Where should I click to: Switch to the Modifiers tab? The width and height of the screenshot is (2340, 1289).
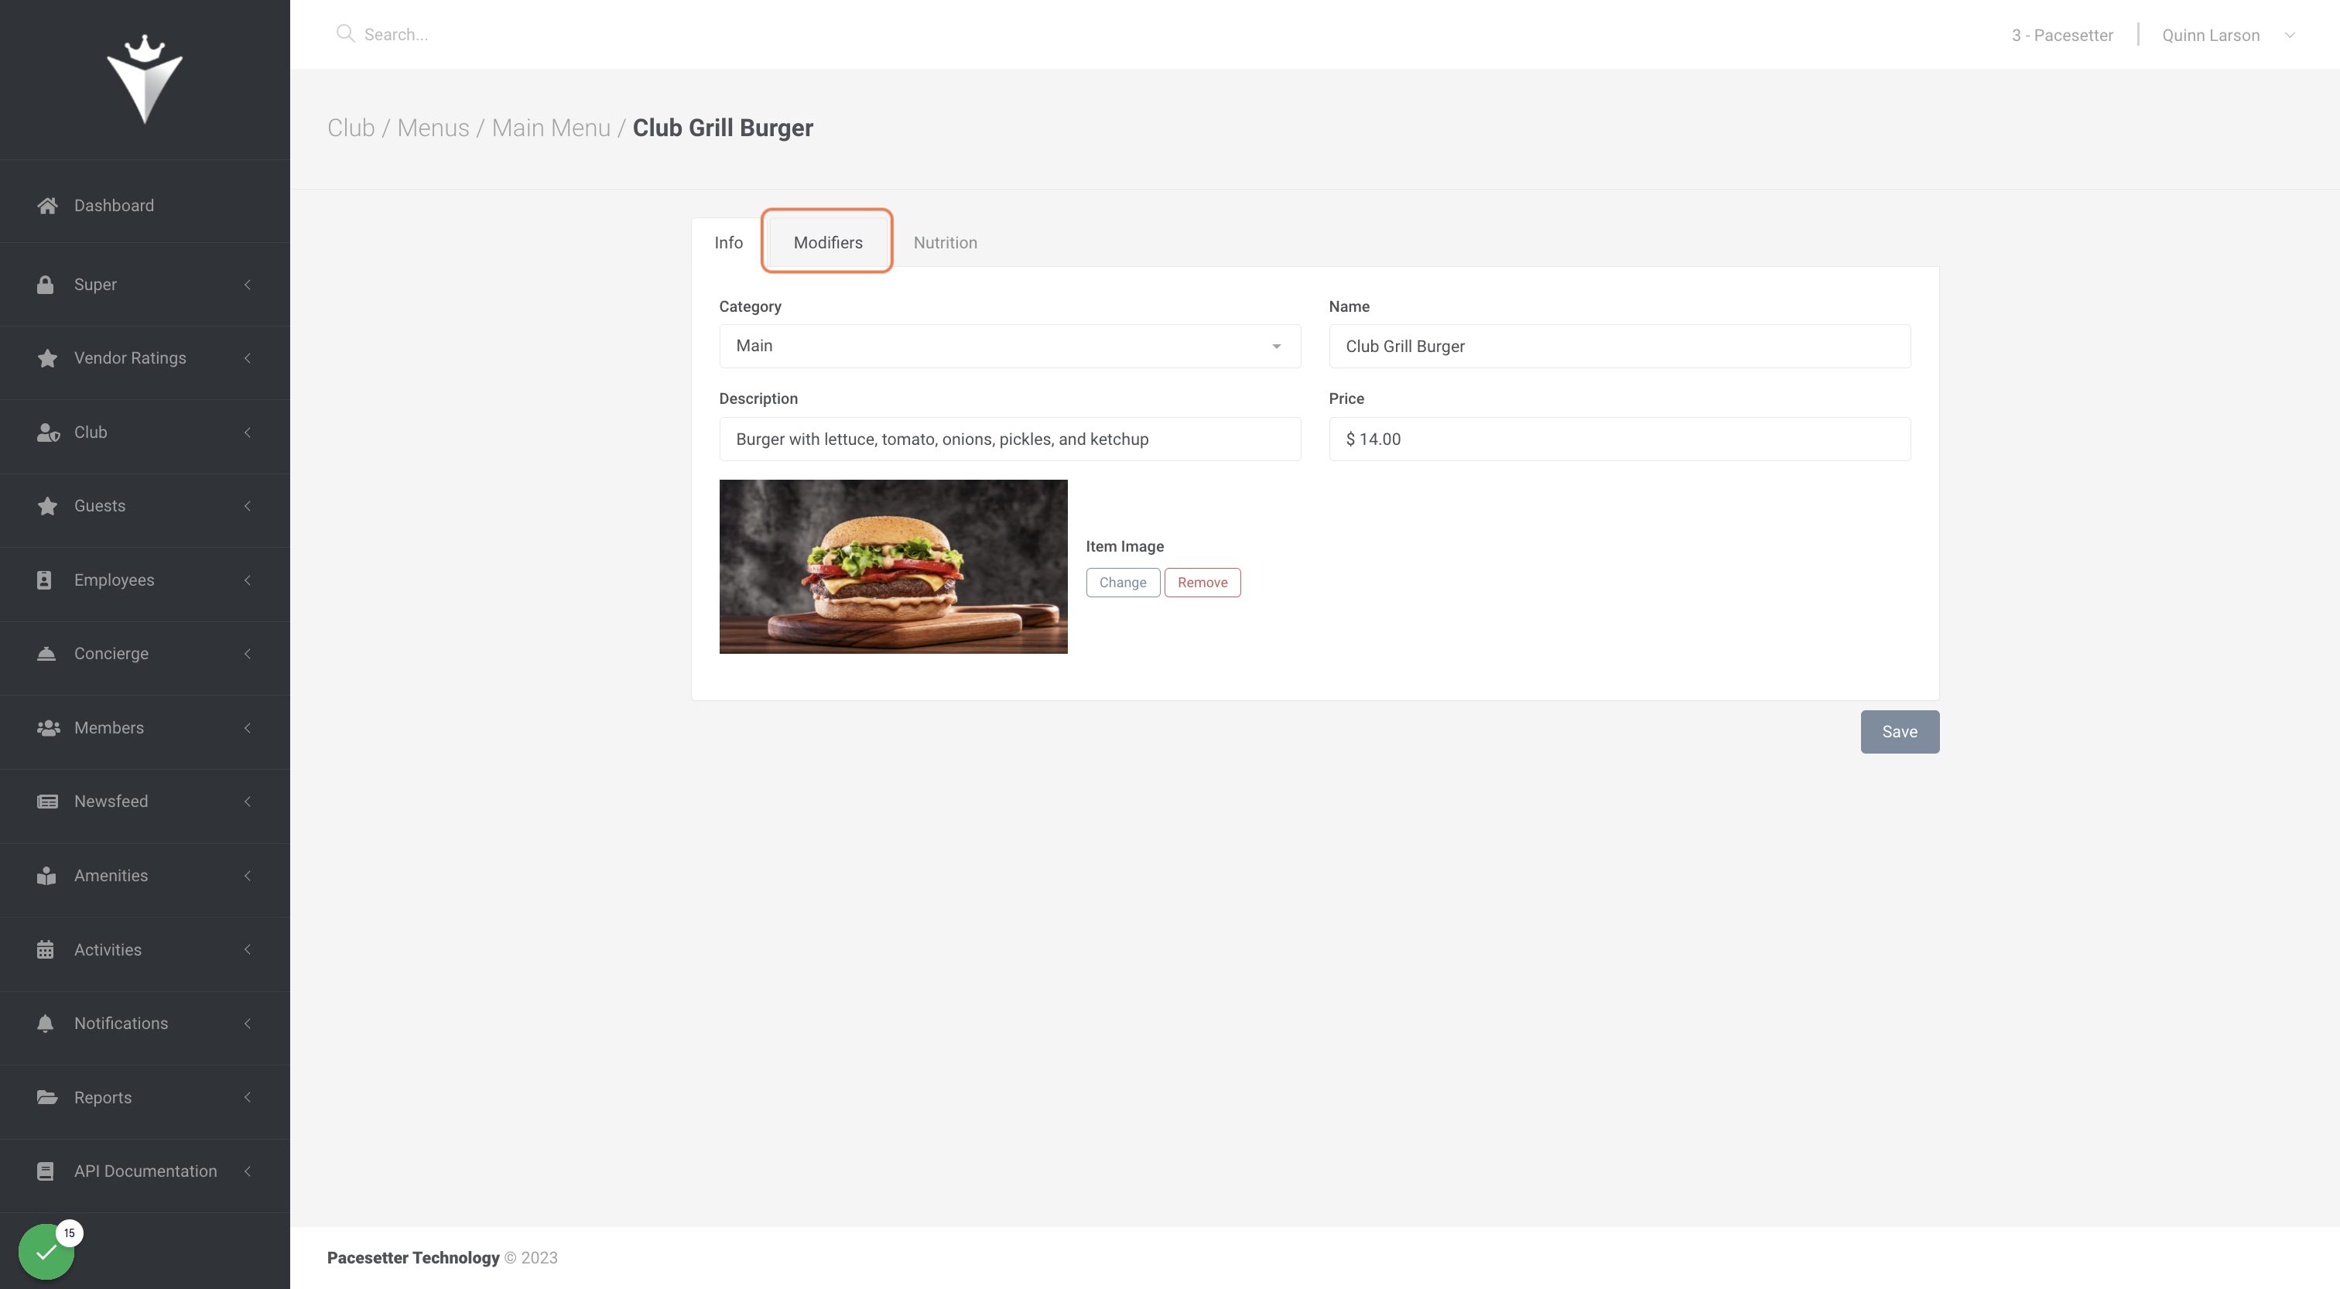tap(827, 242)
